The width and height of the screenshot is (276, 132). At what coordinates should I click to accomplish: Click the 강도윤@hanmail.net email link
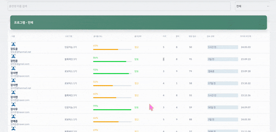click(x=21, y=52)
